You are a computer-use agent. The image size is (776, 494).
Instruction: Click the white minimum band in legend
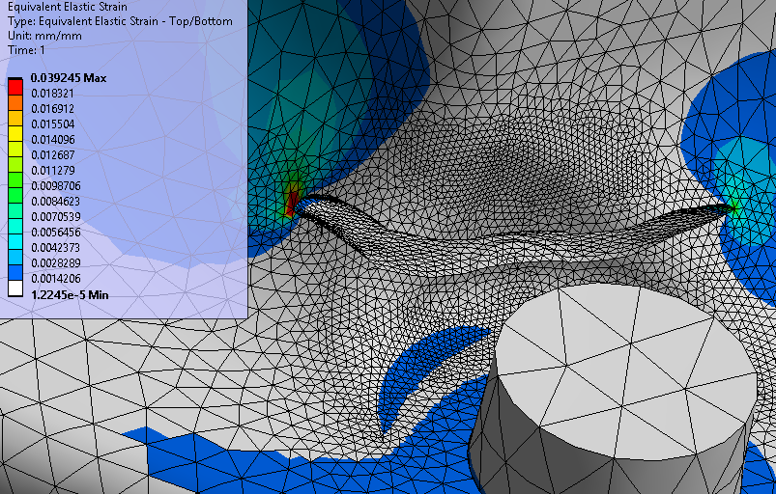[x=14, y=292]
